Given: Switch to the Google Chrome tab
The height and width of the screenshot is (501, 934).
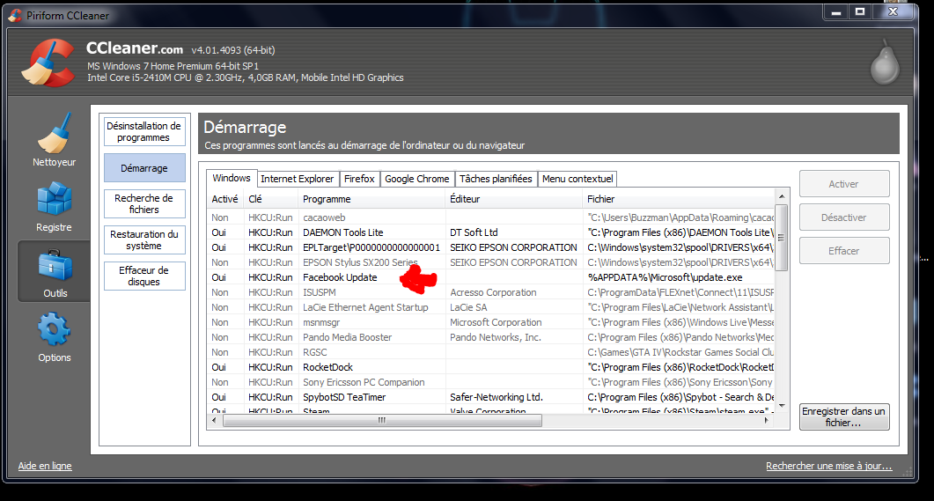Looking at the screenshot, I should click(417, 179).
